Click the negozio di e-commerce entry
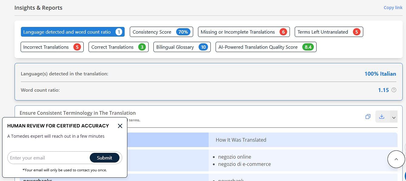This screenshot has height=181, width=406. [244, 164]
